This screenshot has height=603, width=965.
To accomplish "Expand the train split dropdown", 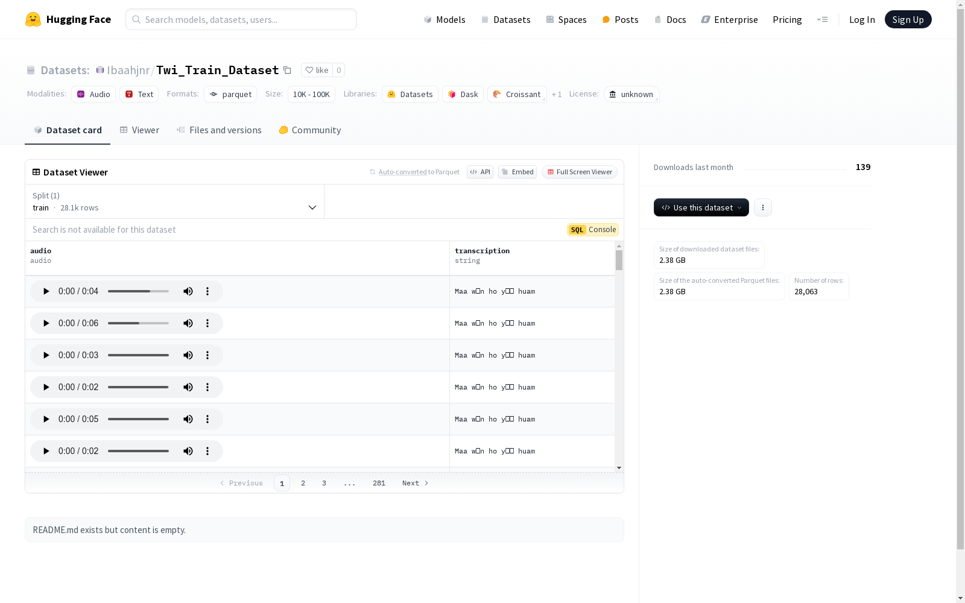I will [174, 201].
